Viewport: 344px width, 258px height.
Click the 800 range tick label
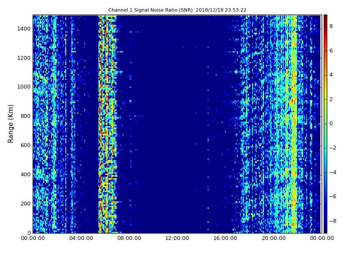pyautogui.click(x=25, y=116)
